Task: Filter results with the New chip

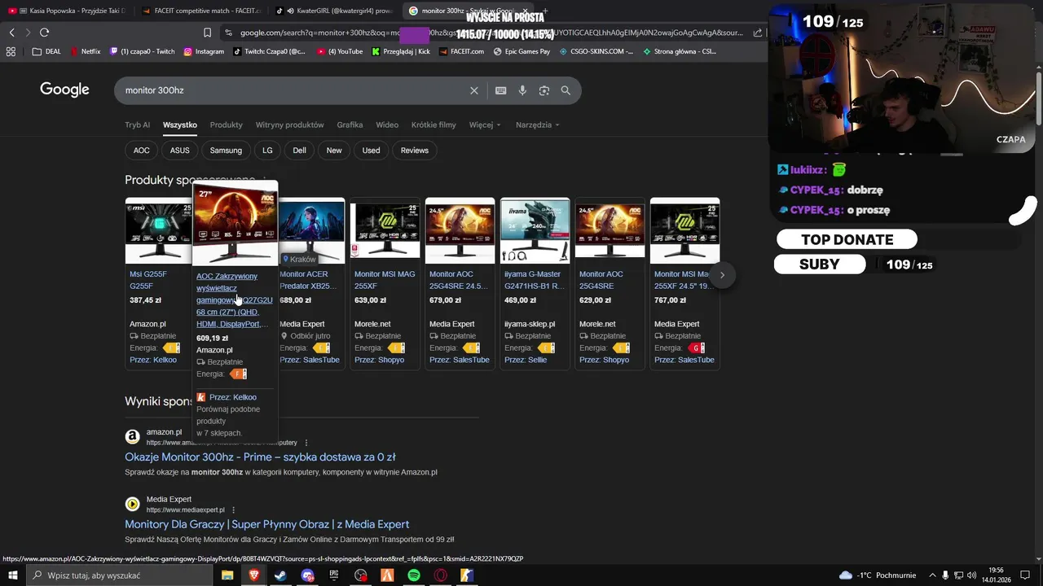Action: tap(334, 151)
